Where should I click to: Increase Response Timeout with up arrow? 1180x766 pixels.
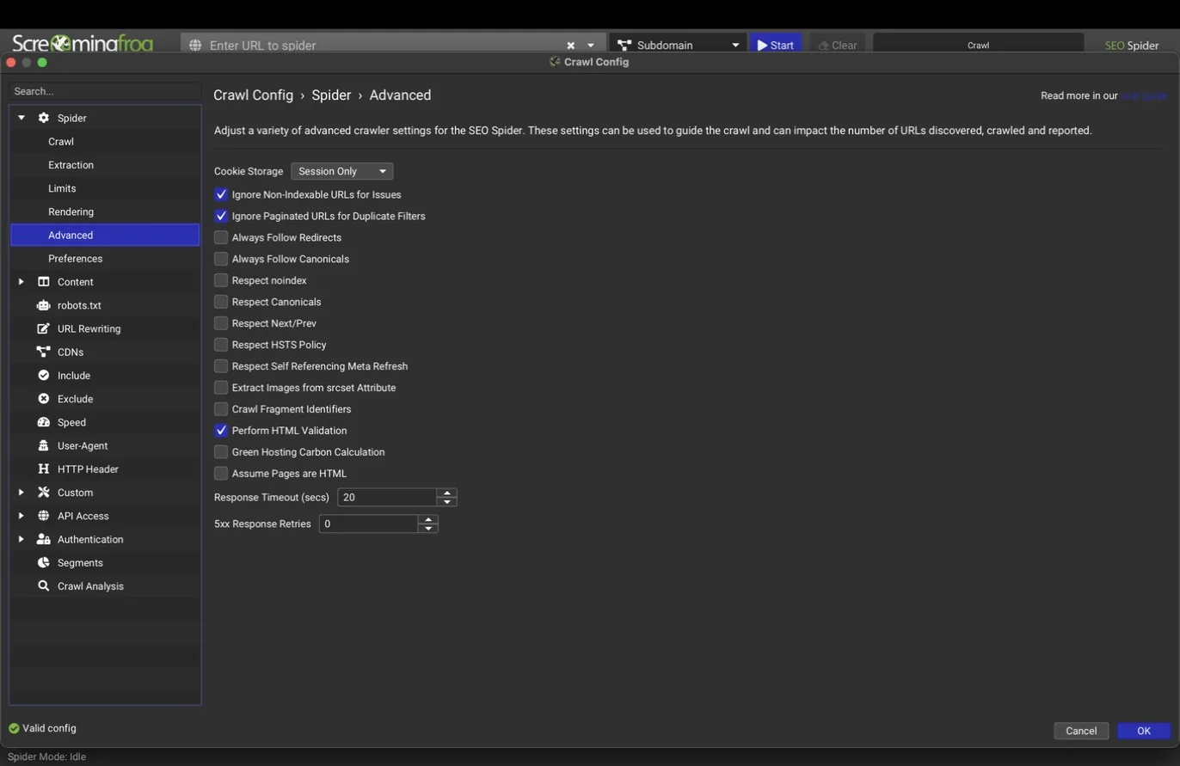pyautogui.click(x=446, y=493)
